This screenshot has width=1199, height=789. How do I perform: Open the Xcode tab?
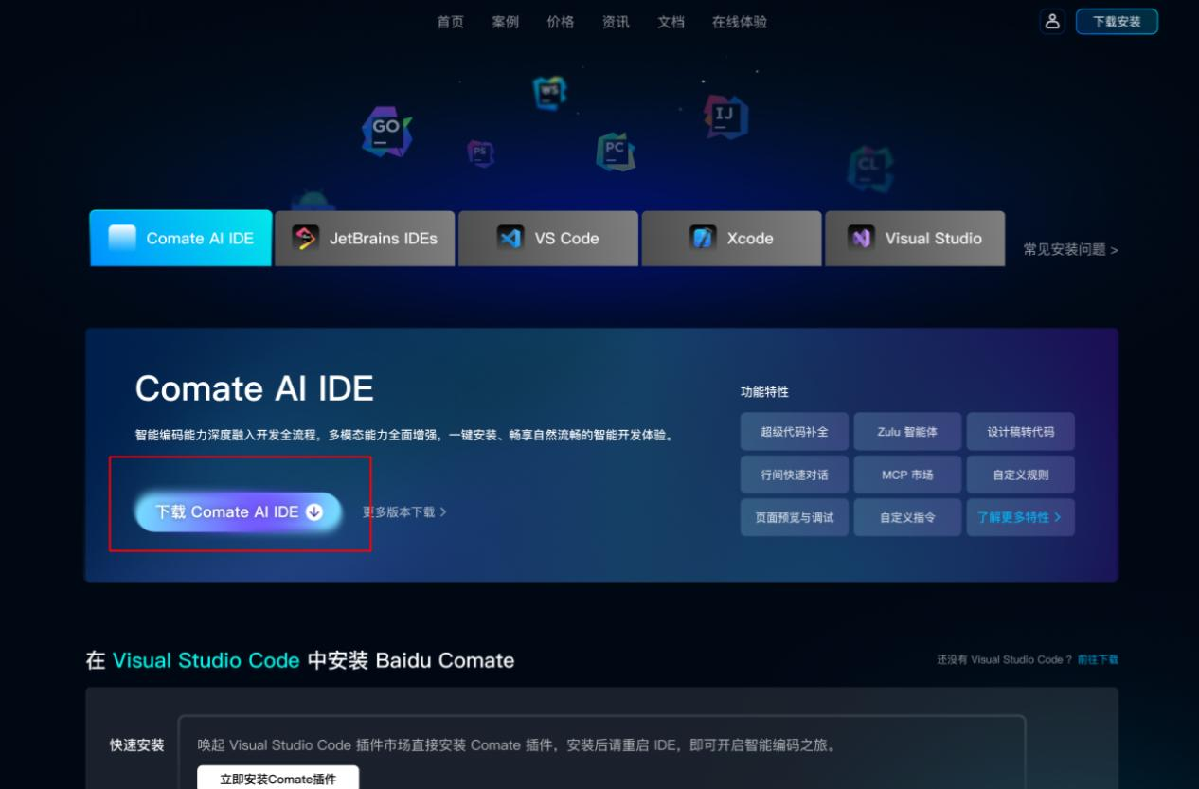[x=731, y=238]
